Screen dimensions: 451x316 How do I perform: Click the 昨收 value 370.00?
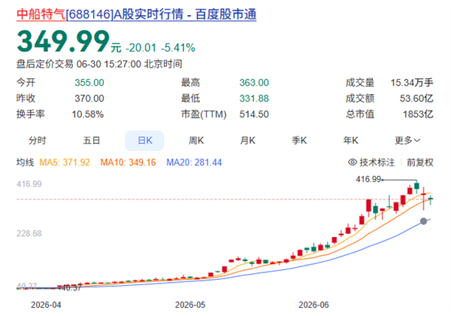(x=89, y=99)
